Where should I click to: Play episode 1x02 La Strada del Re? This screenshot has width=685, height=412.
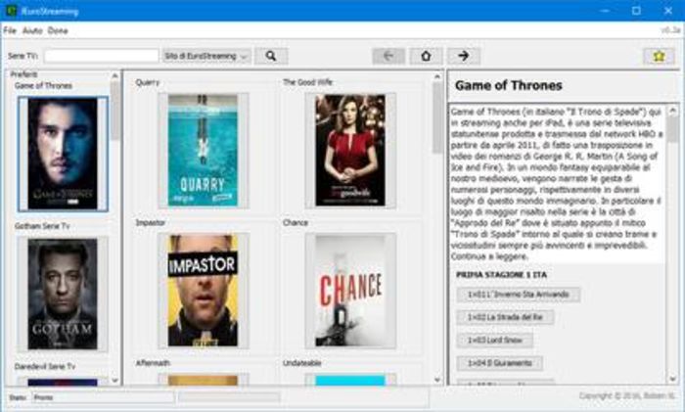[506, 317]
